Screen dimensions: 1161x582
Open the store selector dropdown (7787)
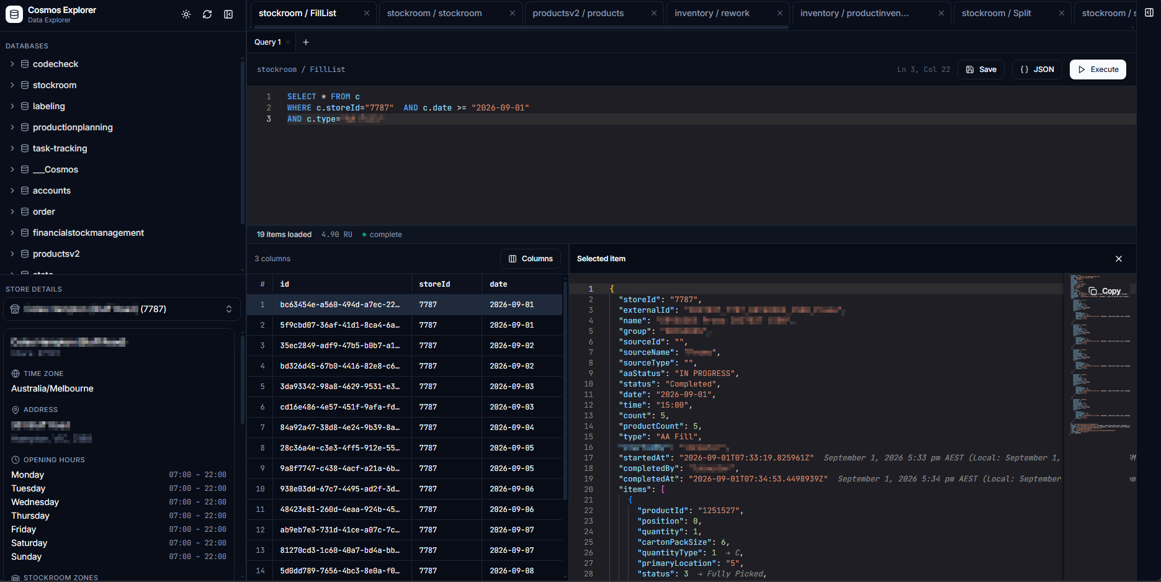pos(122,309)
